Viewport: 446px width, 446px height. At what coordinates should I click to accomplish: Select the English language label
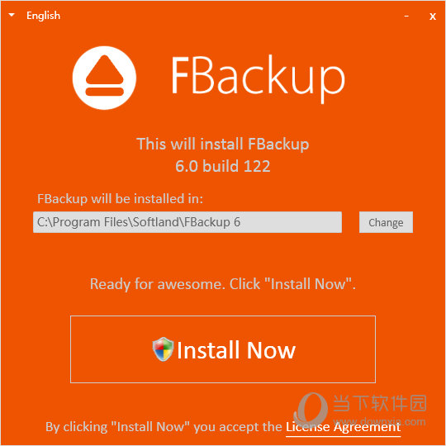[x=43, y=16]
